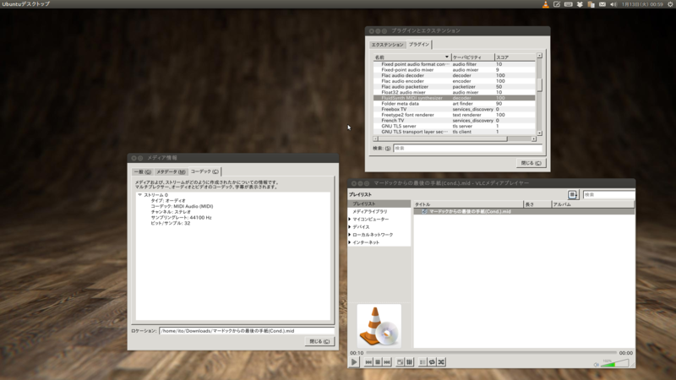Image resolution: width=676 pixels, height=380 pixels.
Task: Open the system gear menu in top panel
Action: pos(670,4)
